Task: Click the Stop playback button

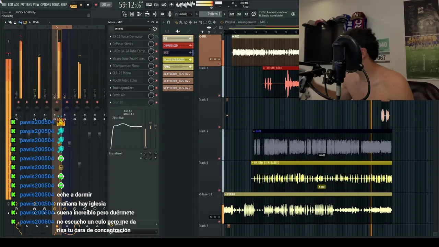Action: click(x=88, y=5)
